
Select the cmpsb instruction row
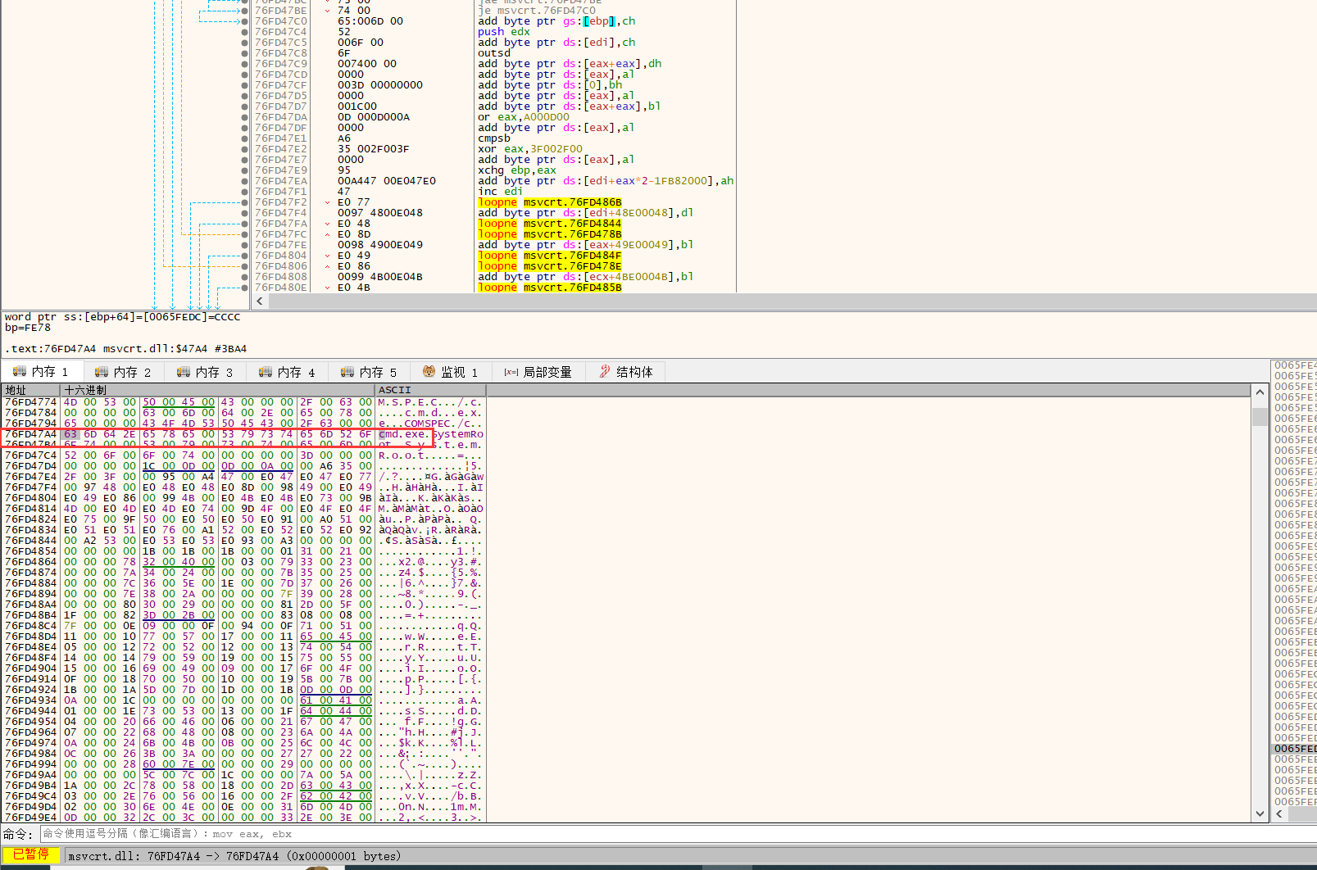coord(494,138)
